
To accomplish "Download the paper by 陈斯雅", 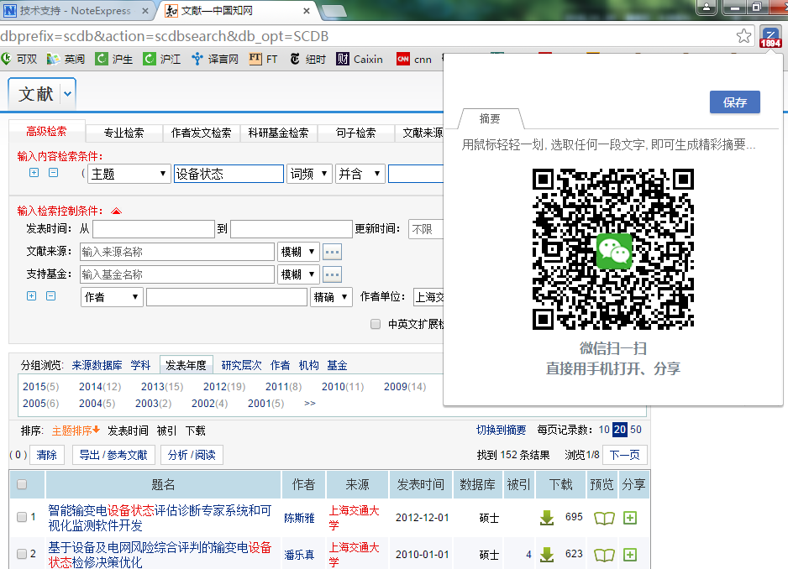I will point(547,518).
